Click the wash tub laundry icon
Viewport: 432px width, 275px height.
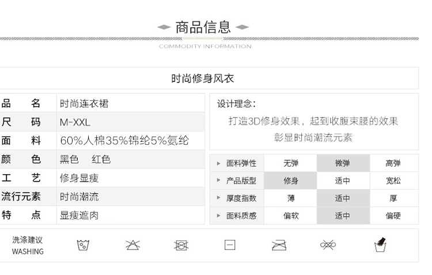coord(84,245)
